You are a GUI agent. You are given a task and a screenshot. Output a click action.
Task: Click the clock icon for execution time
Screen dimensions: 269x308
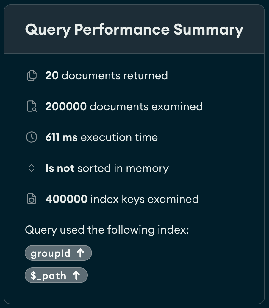coord(32,137)
